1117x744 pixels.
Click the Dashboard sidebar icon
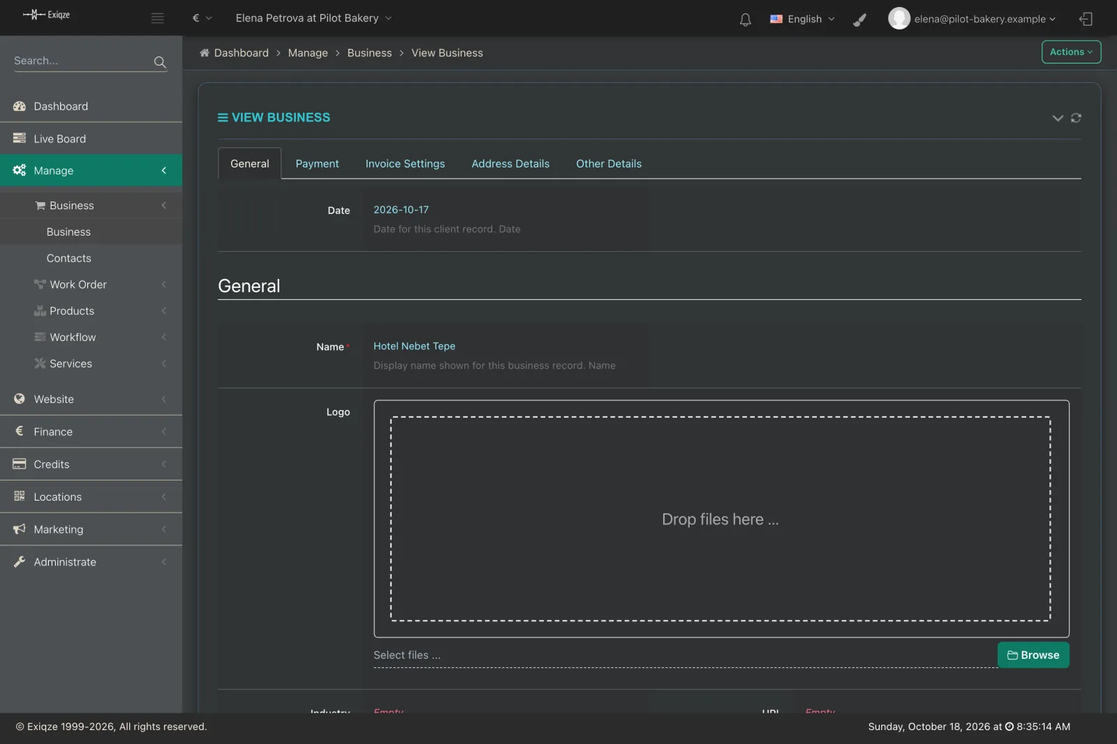(x=20, y=106)
